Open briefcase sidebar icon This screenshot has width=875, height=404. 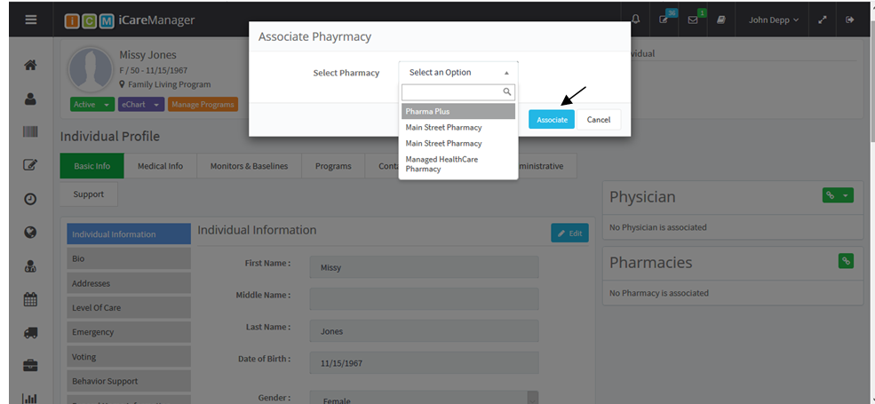point(30,366)
